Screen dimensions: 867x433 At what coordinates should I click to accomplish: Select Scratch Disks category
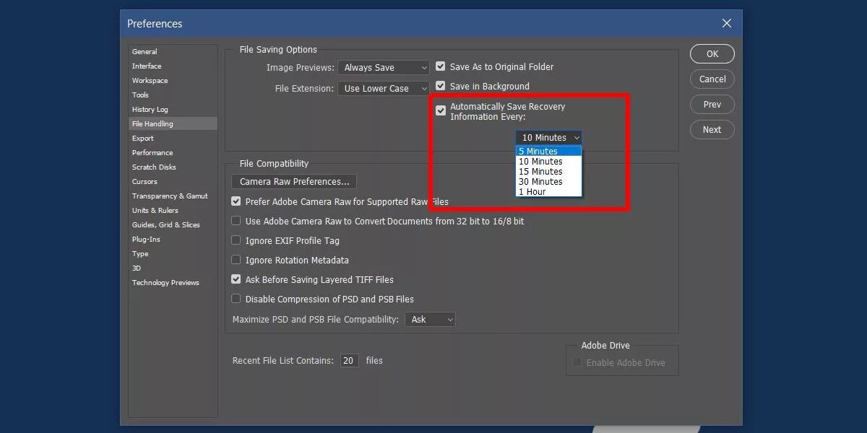pyautogui.click(x=173, y=167)
